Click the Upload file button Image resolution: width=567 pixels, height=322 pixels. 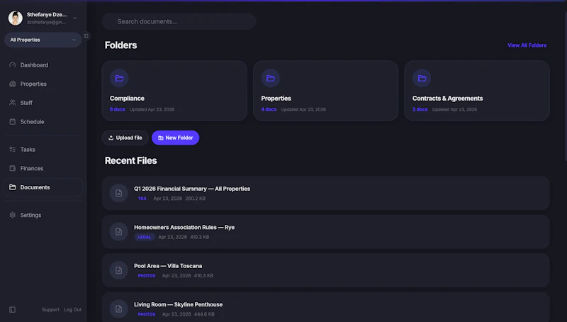pyautogui.click(x=125, y=138)
